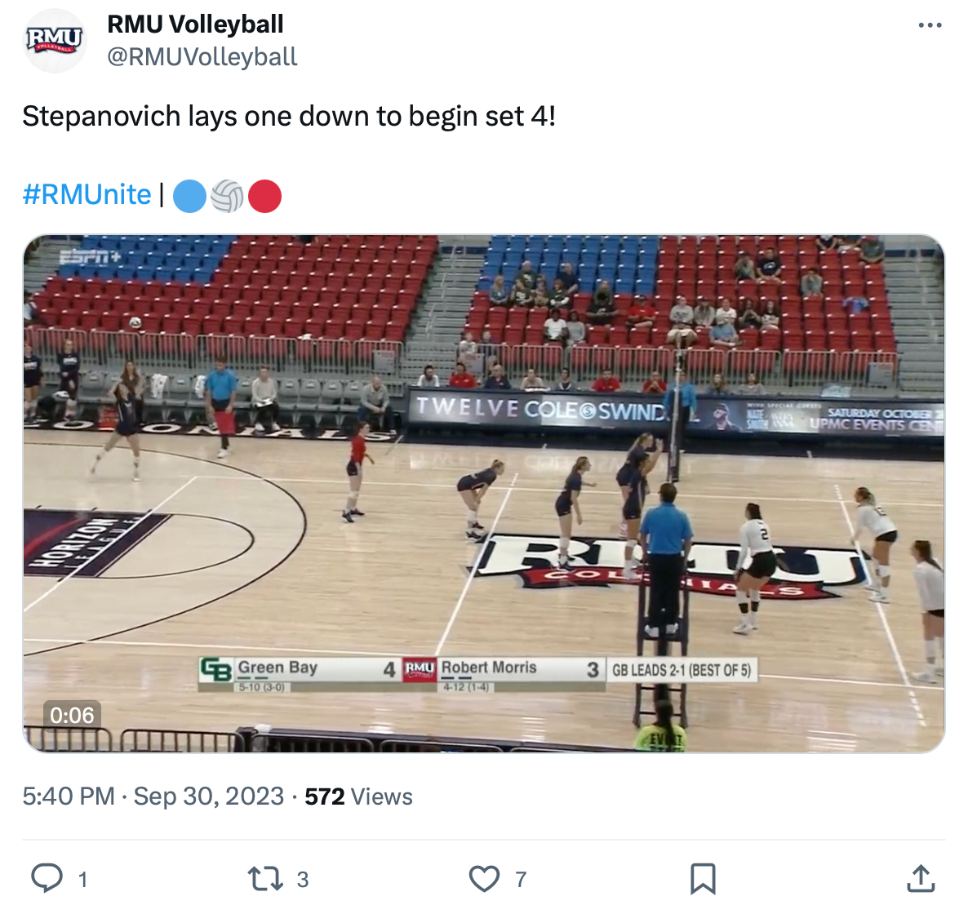View the 572 Views count
968x914 pixels.
(x=358, y=796)
